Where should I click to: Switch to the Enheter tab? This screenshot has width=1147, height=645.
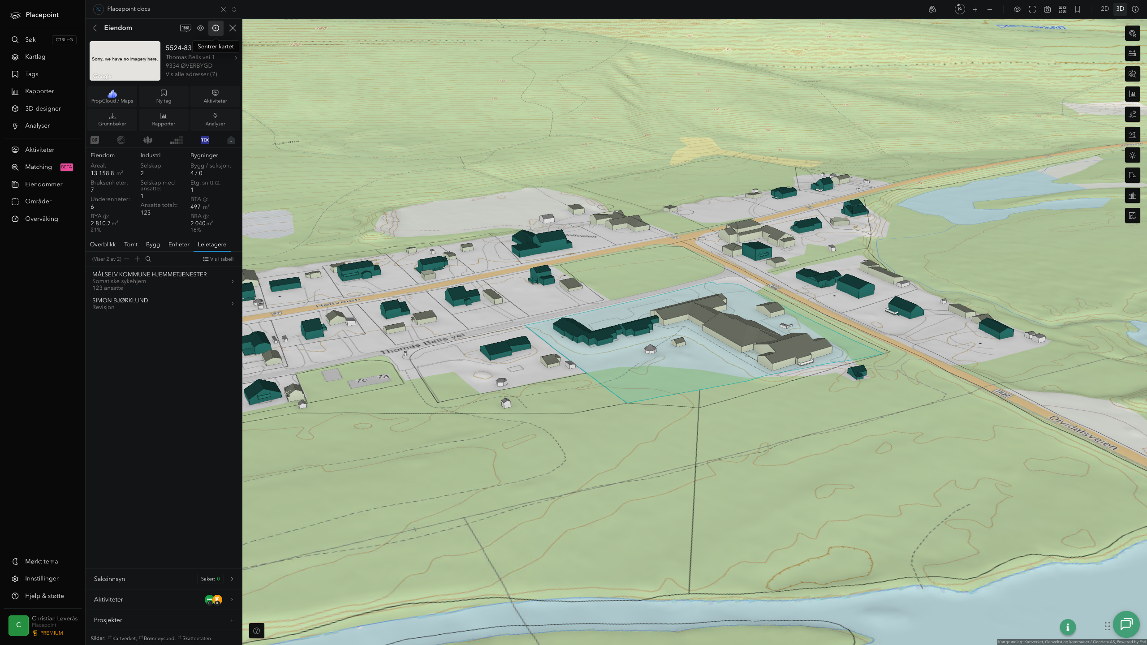coord(179,245)
